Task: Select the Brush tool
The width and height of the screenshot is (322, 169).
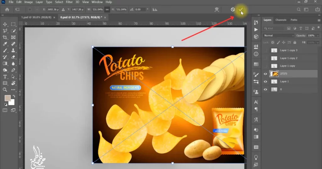Action: point(5,51)
